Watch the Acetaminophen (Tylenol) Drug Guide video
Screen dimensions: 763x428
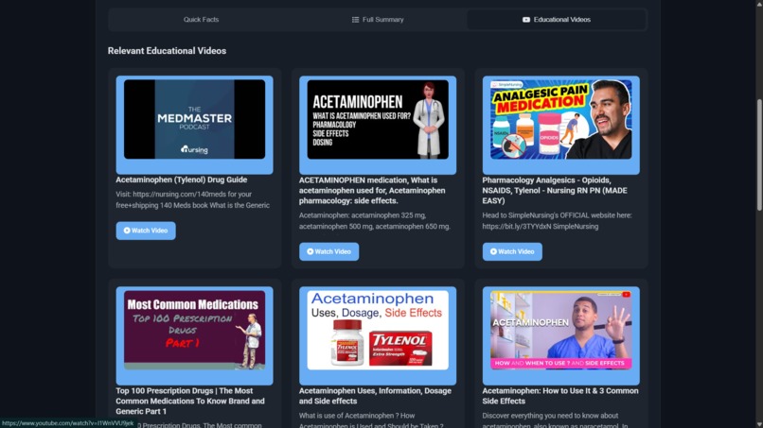tap(146, 231)
